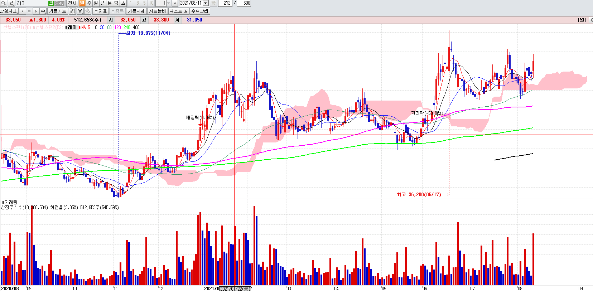Open the date 2021/08/11 calendar dropdown
The width and height of the screenshot is (593, 291).
(x=206, y=3)
